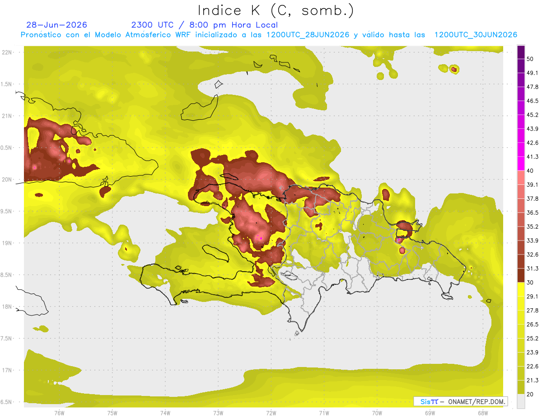Image resolution: width=542 pixels, height=419 pixels.
Task: Click the '69W' longitude label
Action: click(x=430, y=413)
